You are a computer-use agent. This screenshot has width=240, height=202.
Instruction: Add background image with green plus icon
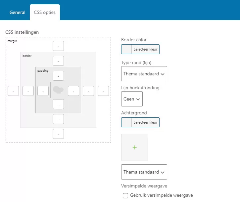(135, 147)
